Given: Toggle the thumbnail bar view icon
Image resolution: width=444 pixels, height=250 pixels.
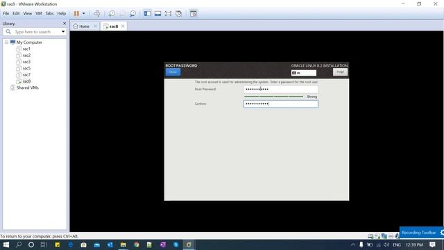Looking at the screenshot, I should tap(157, 14).
